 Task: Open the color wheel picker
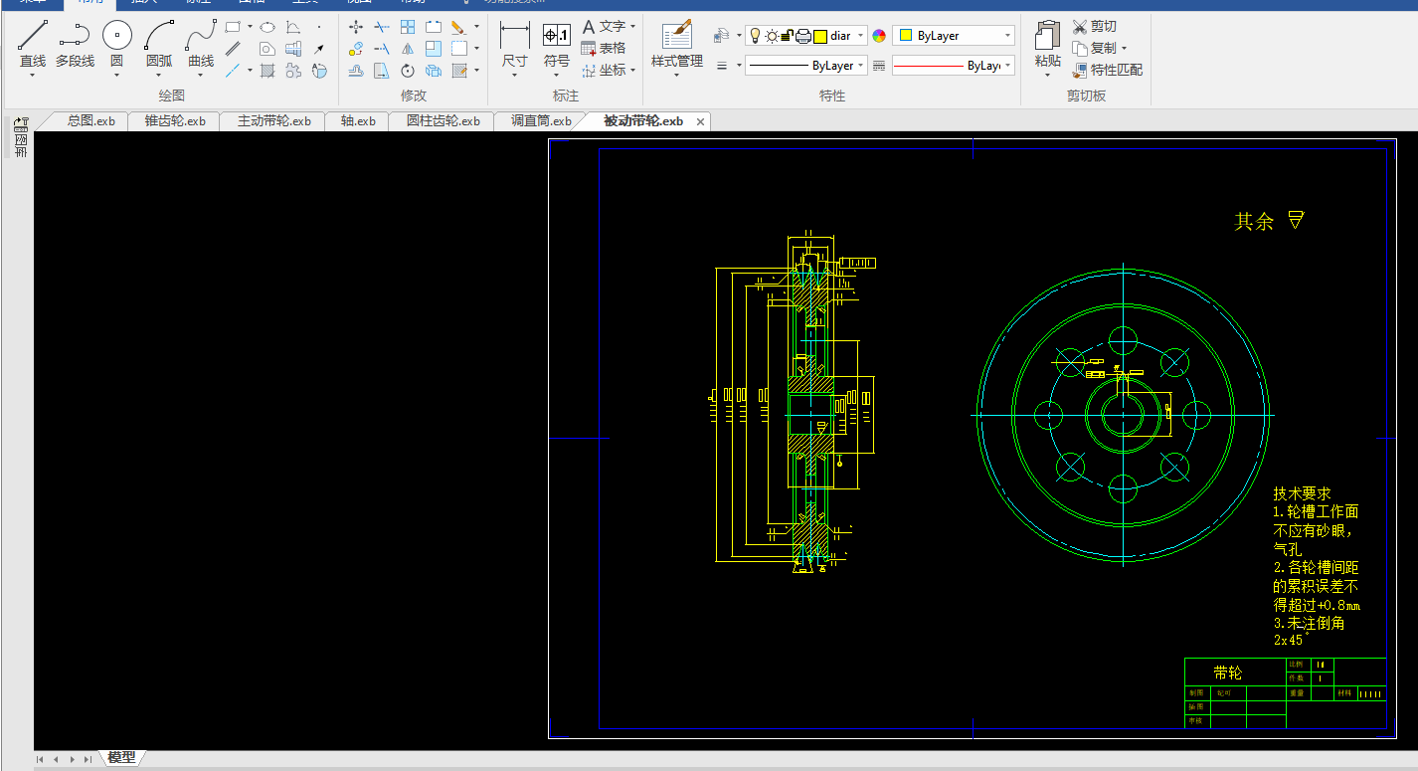pyautogui.click(x=879, y=36)
